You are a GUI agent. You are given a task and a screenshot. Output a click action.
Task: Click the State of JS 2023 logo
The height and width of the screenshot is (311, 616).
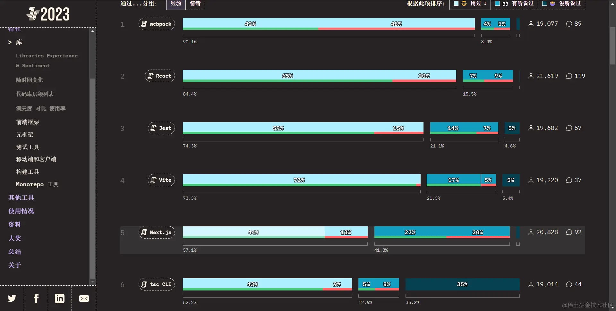[48, 14]
